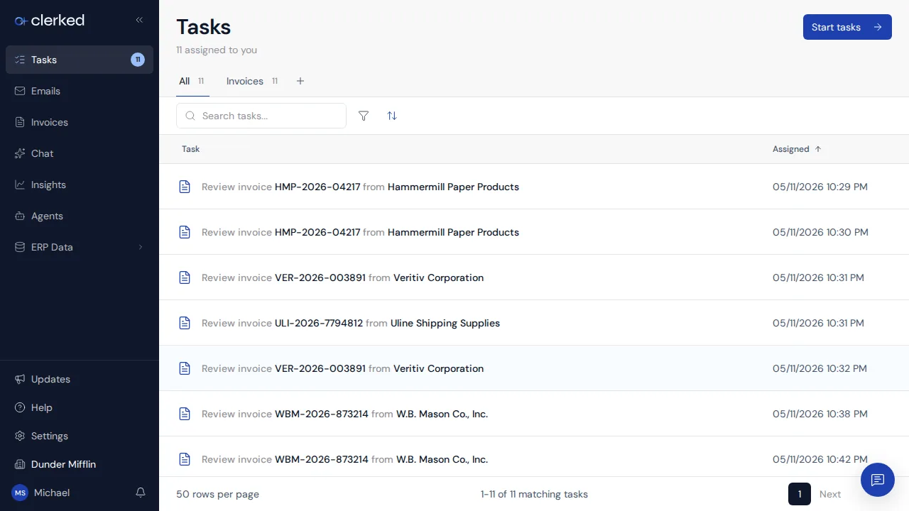
Task: Click the Tasks checklist icon in sidebar
Action: tap(20, 60)
